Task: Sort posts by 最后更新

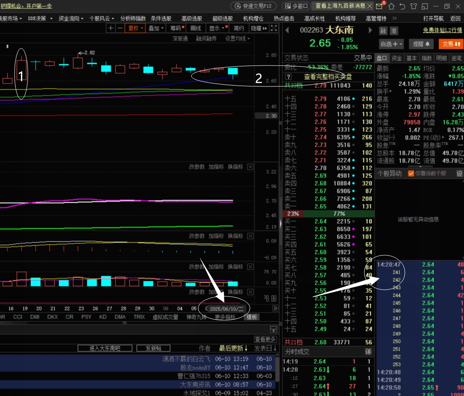Action: click(x=233, y=348)
